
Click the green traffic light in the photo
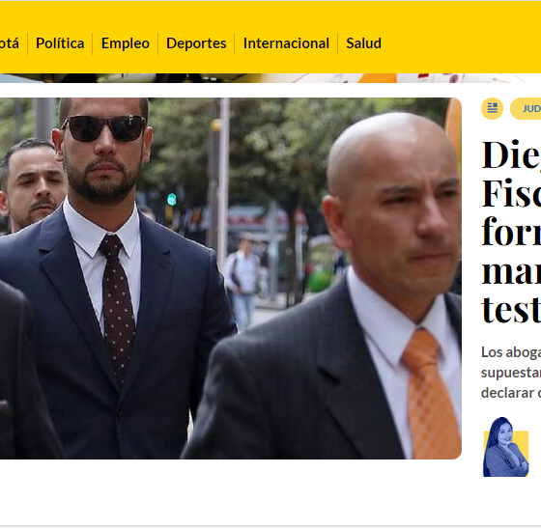pyautogui.click(x=172, y=199)
